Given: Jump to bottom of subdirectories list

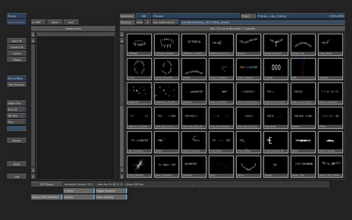Looking at the screenshot, I should pos(33,176).
